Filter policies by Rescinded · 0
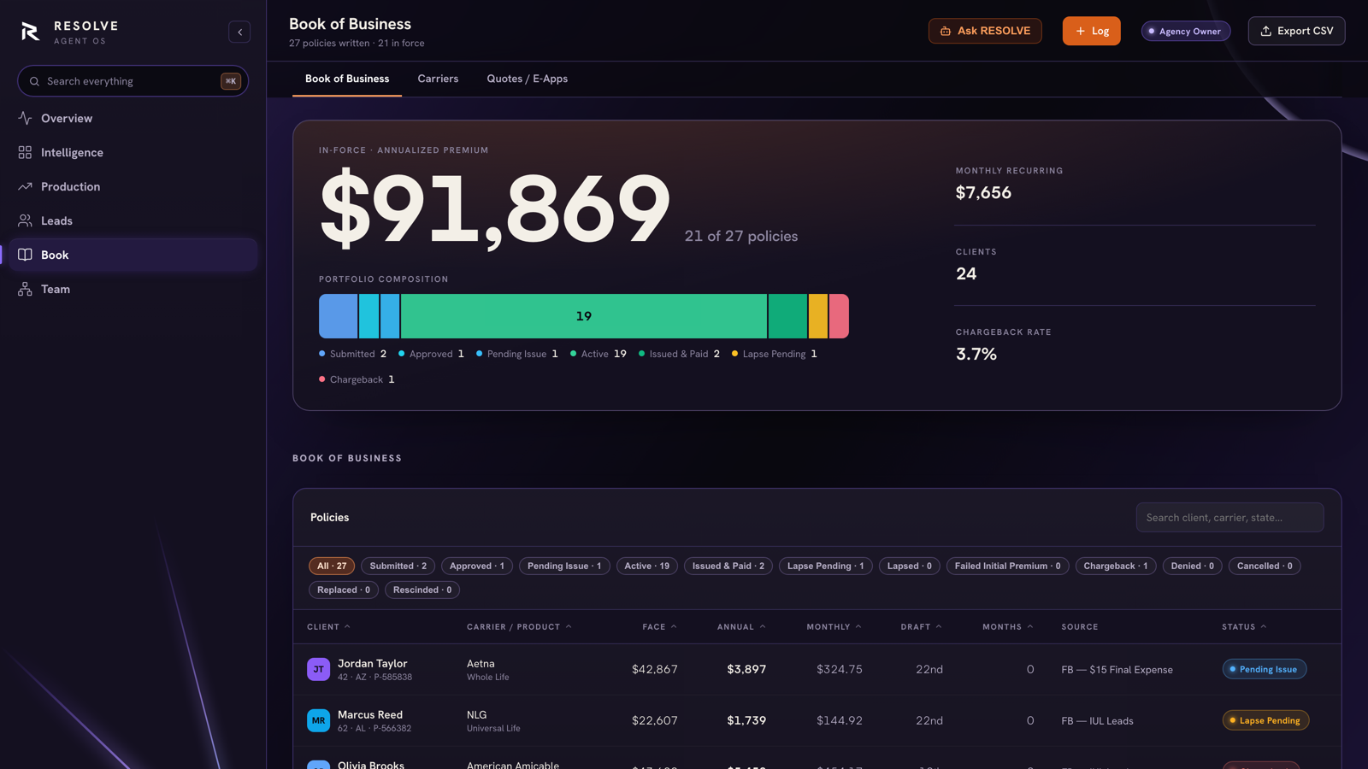1368x769 pixels. coord(422,590)
